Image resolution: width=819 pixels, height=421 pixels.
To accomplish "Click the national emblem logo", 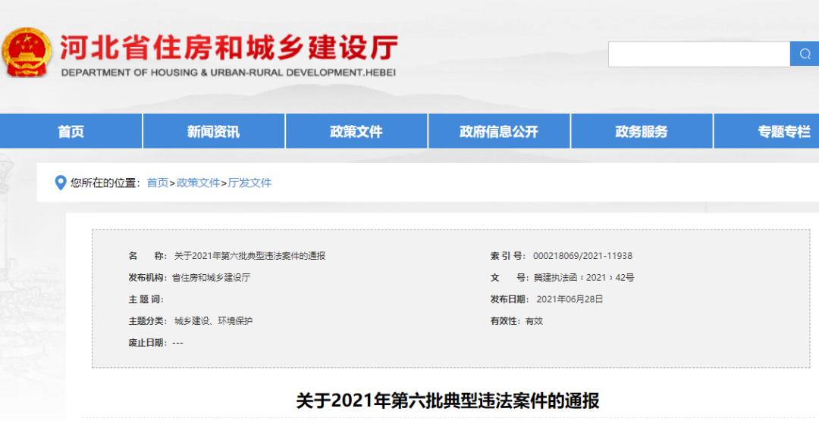I will click(x=27, y=53).
